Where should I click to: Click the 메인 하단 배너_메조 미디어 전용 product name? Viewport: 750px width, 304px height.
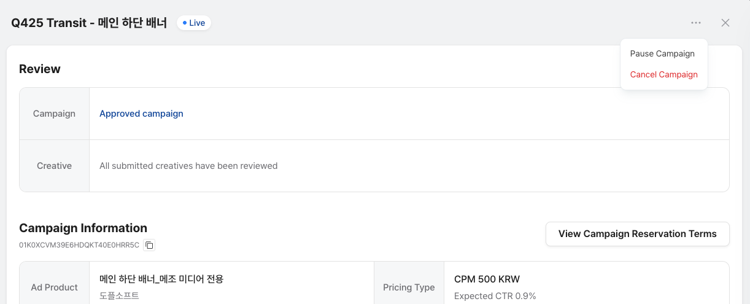point(161,279)
